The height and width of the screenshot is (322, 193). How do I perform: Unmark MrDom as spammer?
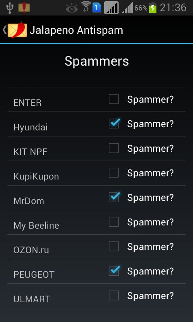pyautogui.click(x=114, y=197)
